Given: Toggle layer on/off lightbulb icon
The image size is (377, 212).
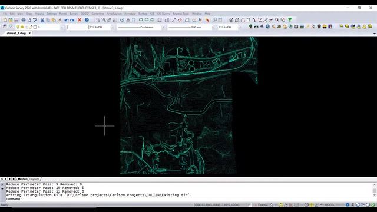Looking at the screenshot, I should point(18,27).
